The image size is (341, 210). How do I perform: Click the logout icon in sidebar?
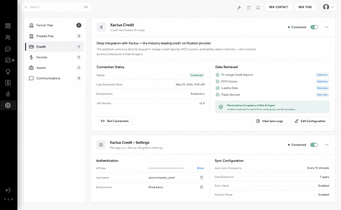[x=8, y=190]
